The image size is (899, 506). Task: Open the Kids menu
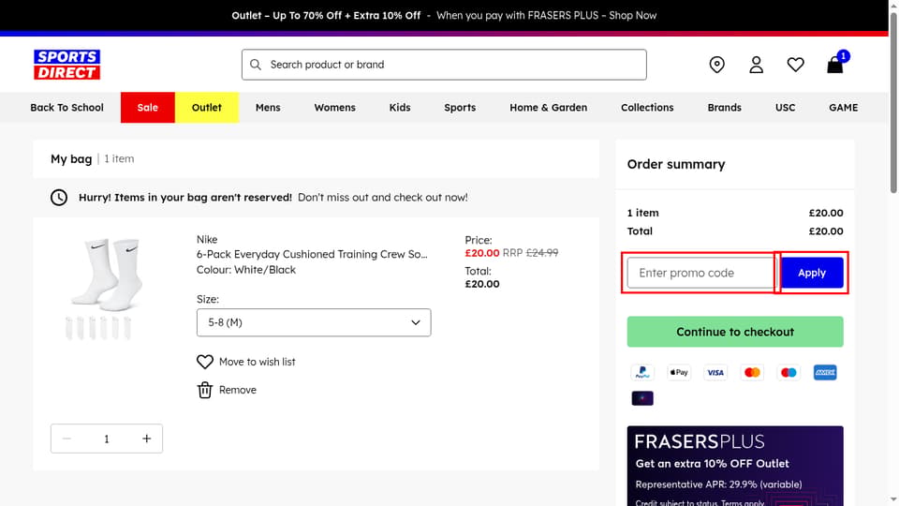[400, 107]
